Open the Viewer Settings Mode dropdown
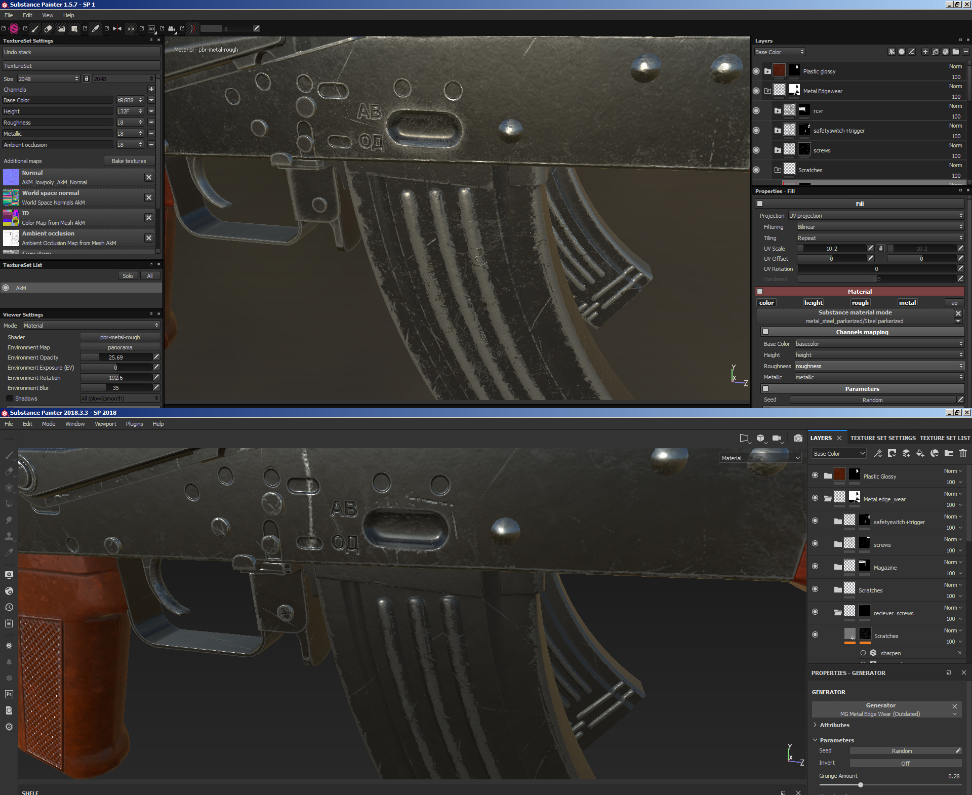 [91, 326]
